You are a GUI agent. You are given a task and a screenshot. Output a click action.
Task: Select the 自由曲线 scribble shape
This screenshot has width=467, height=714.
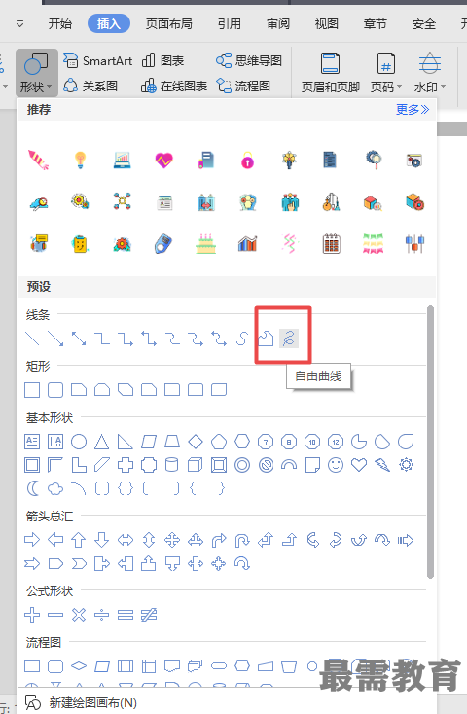pos(289,339)
